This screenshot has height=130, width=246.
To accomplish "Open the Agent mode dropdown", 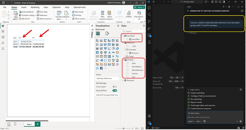I will pos(191,121).
